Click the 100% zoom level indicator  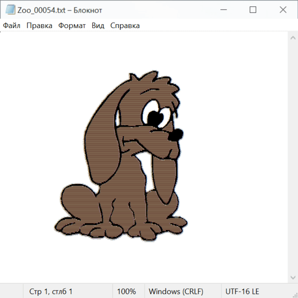(126, 291)
